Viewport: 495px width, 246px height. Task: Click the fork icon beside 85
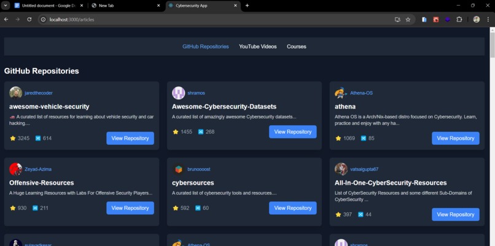(364, 138)
